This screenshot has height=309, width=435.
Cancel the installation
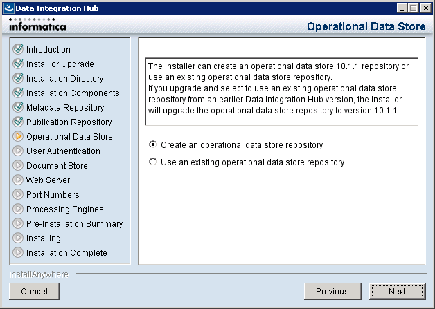coord(35,291)
